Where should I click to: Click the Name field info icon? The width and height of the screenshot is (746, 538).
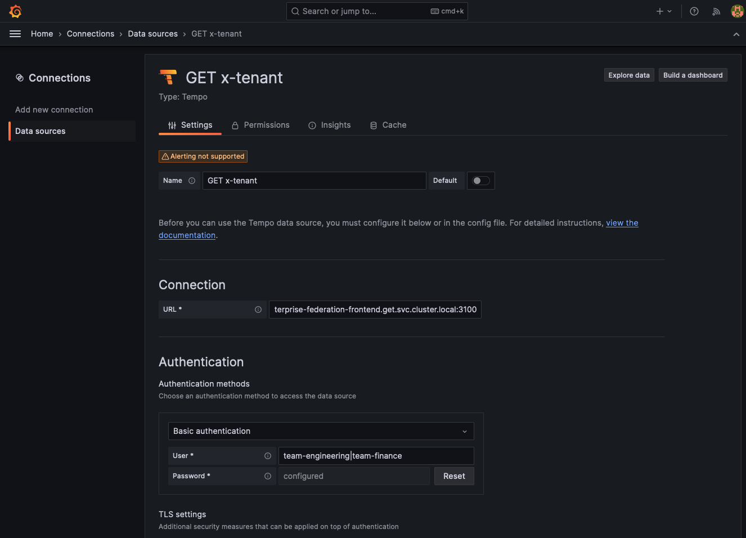coord(192,181)
